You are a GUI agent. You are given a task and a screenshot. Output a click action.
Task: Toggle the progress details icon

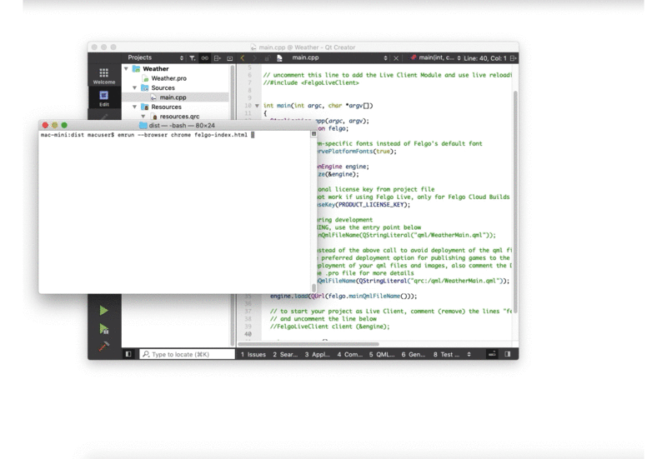492,354
